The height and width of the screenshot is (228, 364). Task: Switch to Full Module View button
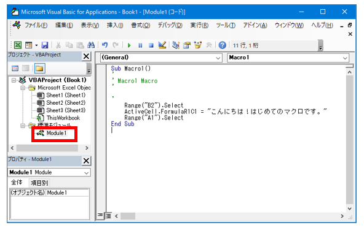(108, 216)
